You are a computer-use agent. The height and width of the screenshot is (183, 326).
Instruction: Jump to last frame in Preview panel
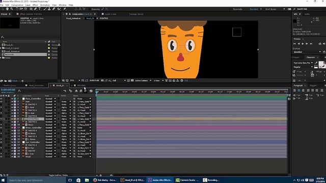pyautogui.click(x=311, y=44)
